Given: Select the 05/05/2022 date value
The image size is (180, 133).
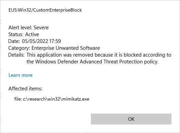Looking at the screenshot, I should 35,41.
